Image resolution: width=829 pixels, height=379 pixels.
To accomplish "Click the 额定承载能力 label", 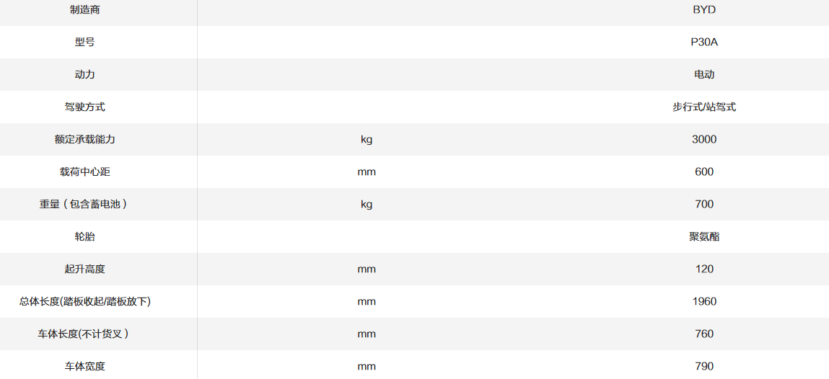I will pyautogui.click(x=84, y=139).
